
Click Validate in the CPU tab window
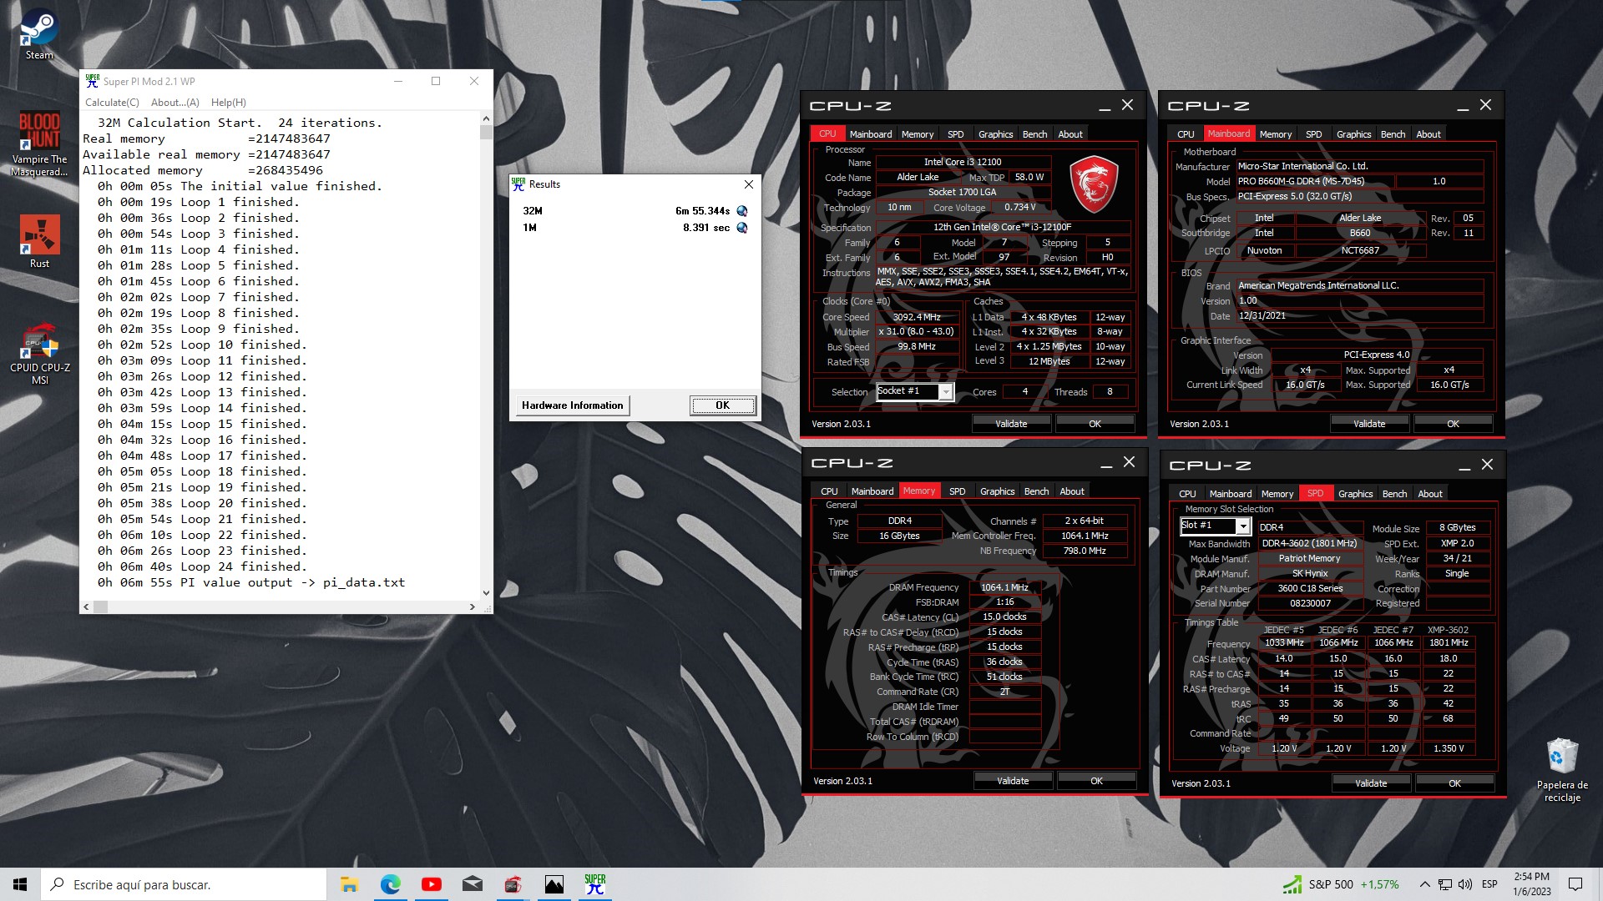(x=1011, y=424)
